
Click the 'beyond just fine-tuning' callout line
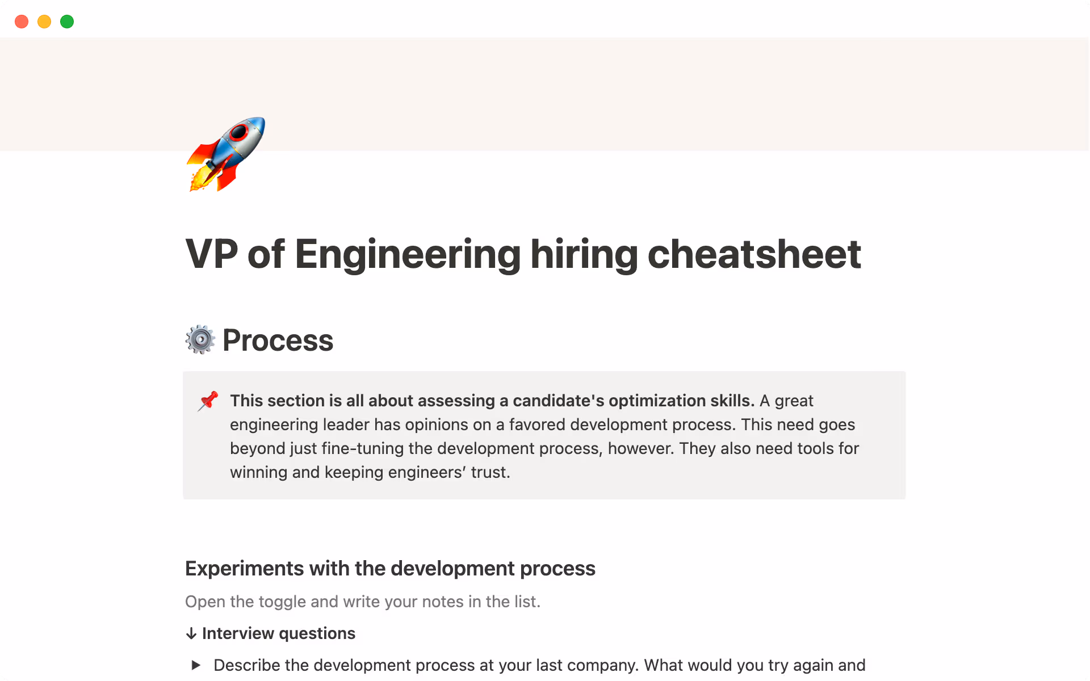click(544, 448)
